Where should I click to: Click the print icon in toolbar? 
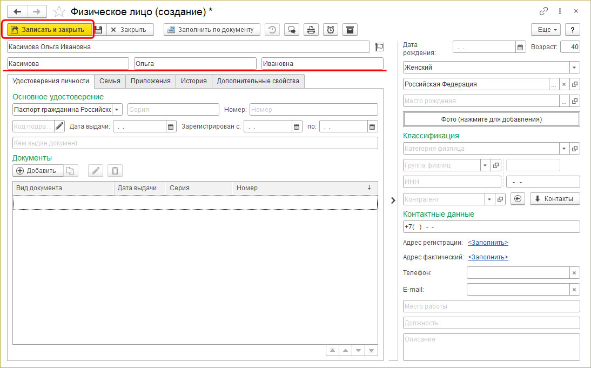click(x=311, y=30)
